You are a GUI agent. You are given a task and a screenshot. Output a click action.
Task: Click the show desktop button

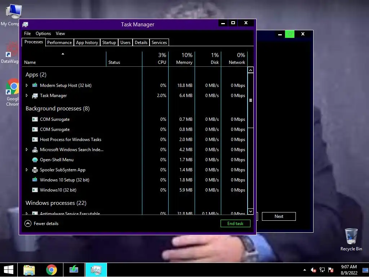365,270
